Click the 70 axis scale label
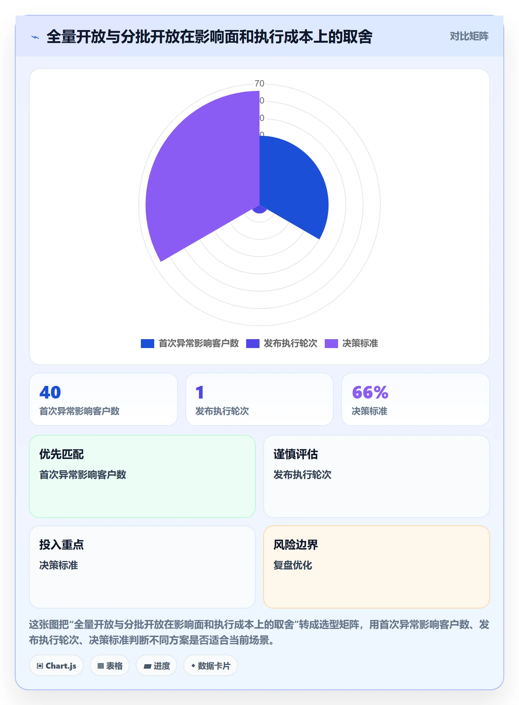This screenshot has height=705, width=519. click(259, 83)
